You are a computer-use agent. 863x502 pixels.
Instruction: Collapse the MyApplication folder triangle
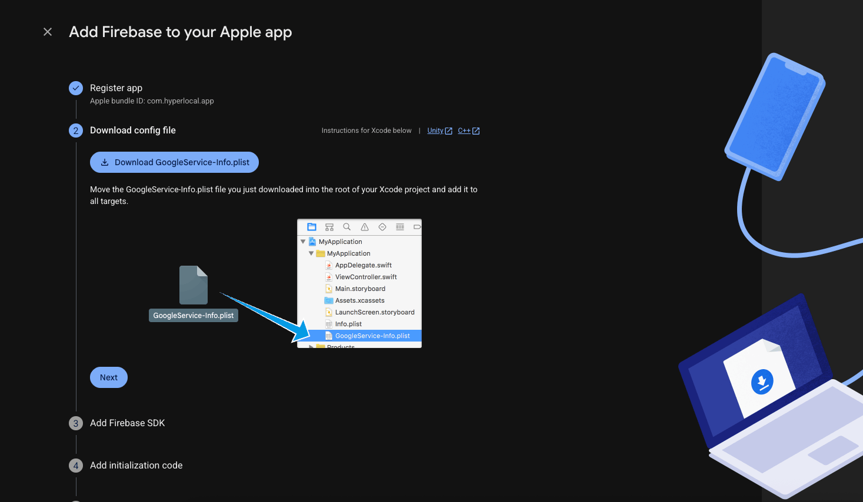[x=311, y=253]
